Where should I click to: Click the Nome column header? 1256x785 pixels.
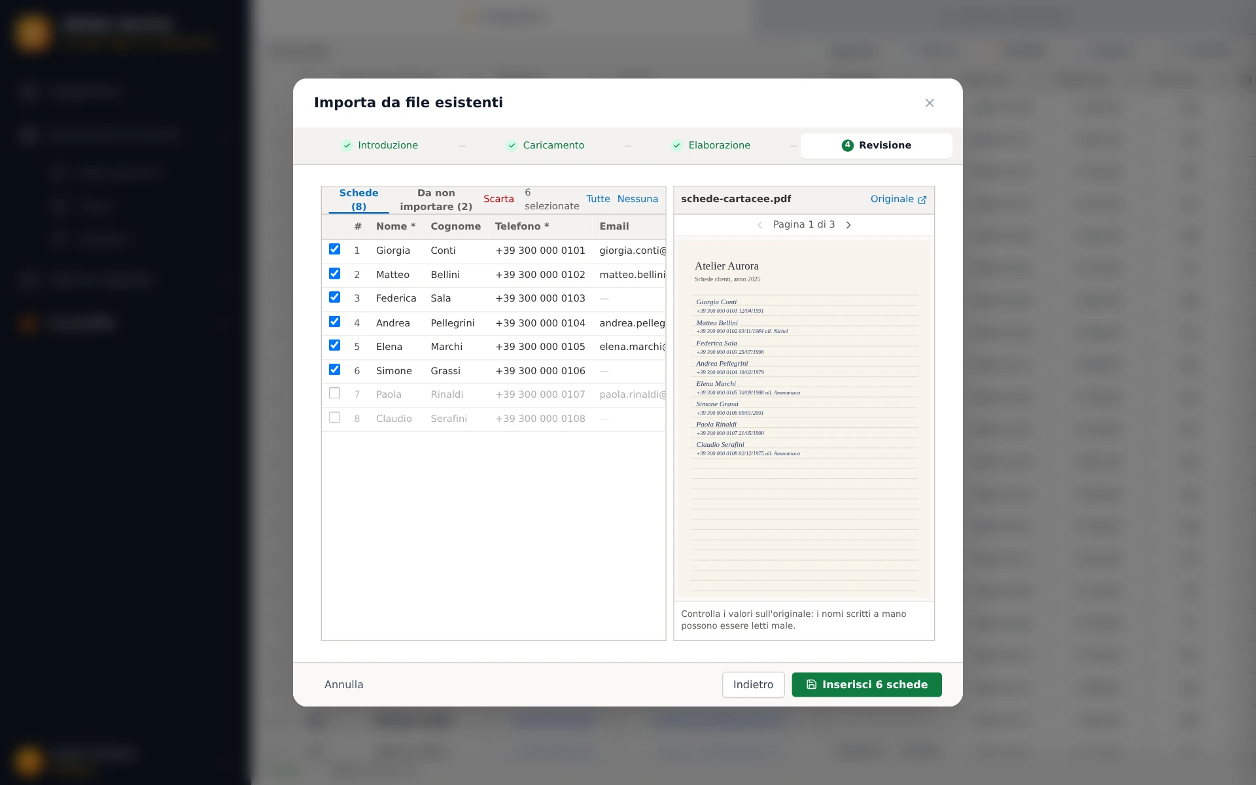point(396,226)
